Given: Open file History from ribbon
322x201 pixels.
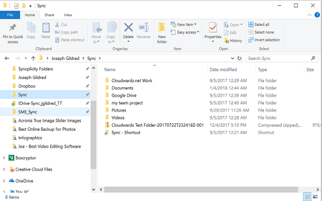Looking at the screenshot, I should (x=233, y=41).
